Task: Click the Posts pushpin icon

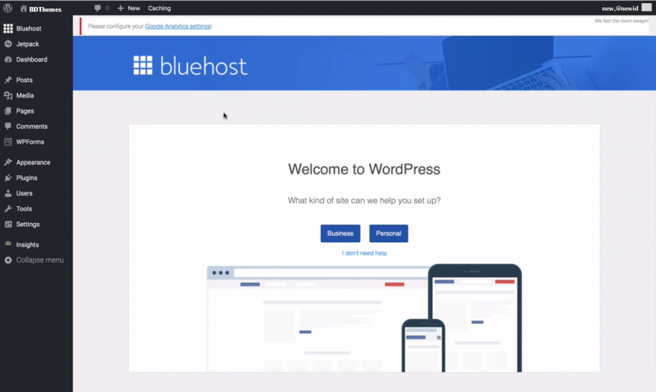Action: (x=8, y=80)
